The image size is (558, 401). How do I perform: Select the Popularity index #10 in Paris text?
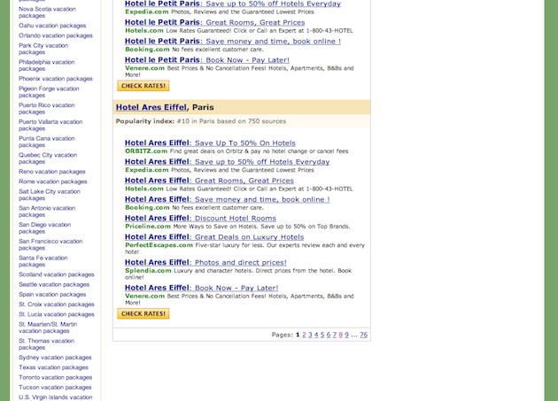point(201,121)
